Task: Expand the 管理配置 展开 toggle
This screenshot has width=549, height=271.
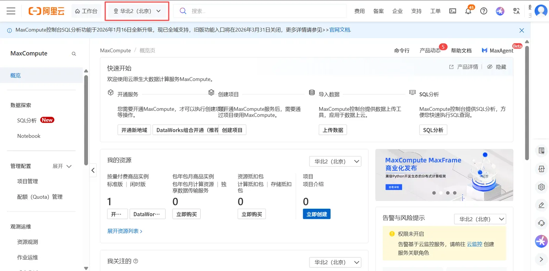Action: 62,166
